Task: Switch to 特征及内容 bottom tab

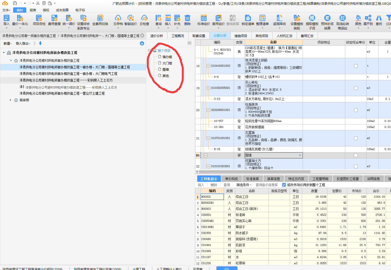Action: coord(296,179)
